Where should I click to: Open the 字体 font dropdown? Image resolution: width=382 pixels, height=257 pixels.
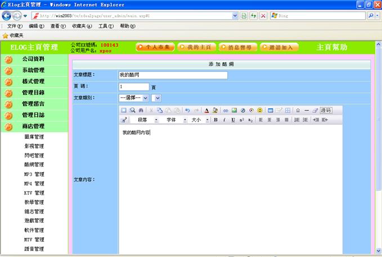point(174,120)
